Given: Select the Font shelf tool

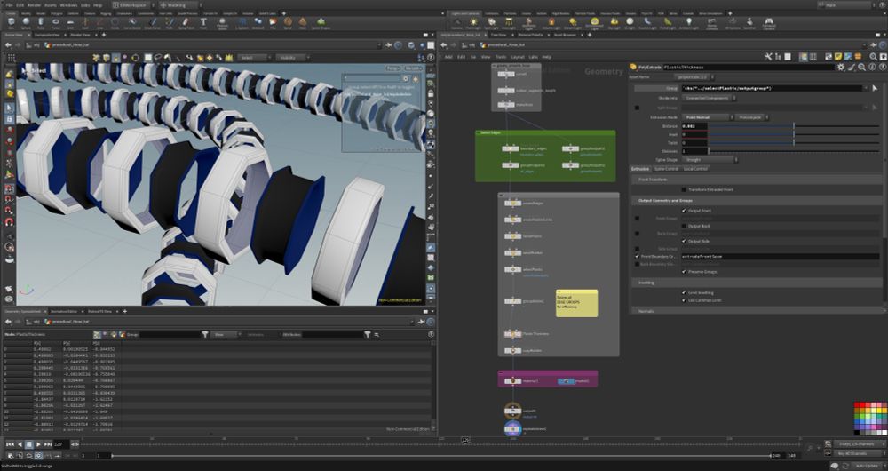Looking at the screenshot, I should (x=203, y=23).
